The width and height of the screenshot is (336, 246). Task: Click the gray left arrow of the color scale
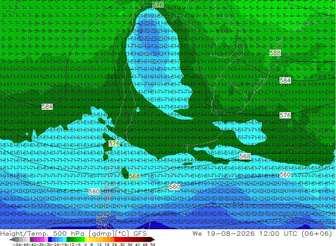coord(12,240)
